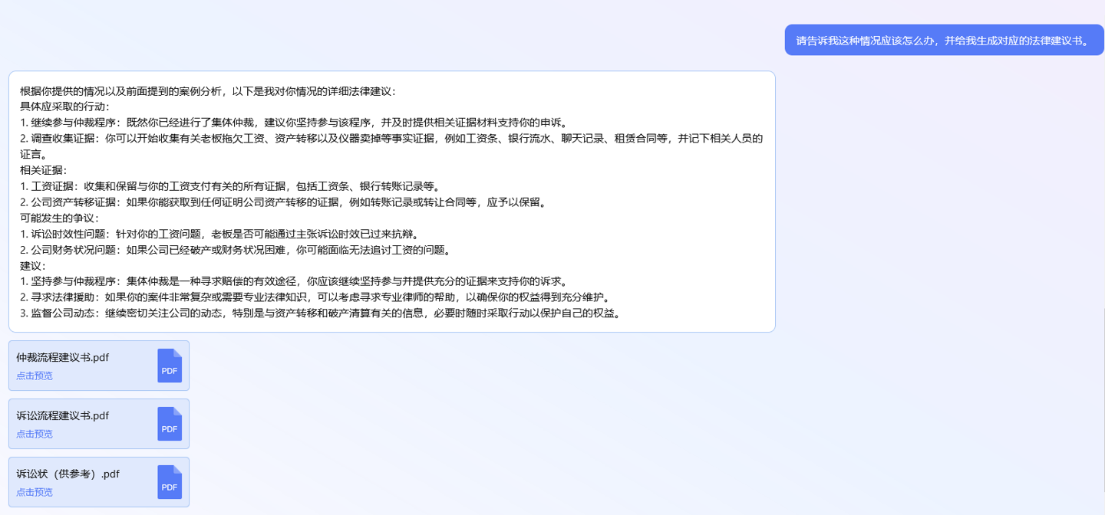Click the PDF icon for 诉讼流程建议书.pdf
Viewport: 1105px width, 515px height.
(170, 424)
